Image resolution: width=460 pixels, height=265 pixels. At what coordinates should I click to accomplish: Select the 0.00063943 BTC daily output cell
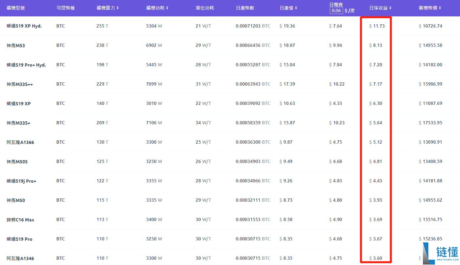pos(253,84)
